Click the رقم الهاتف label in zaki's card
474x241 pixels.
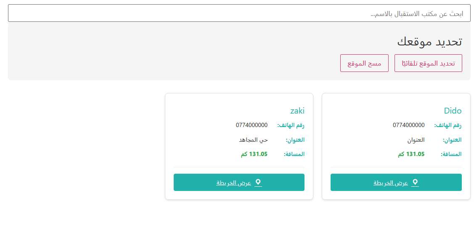coord(291,125)
